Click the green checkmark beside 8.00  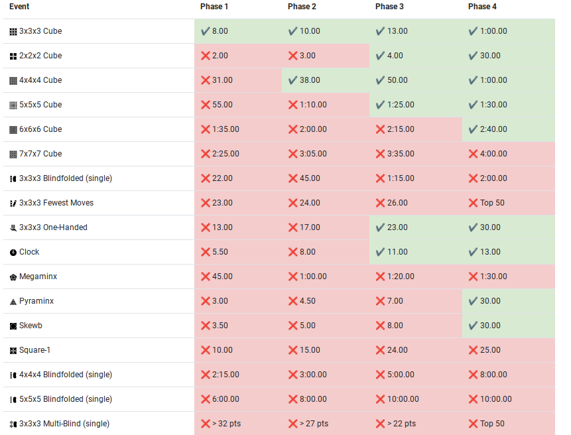point(206,31)
